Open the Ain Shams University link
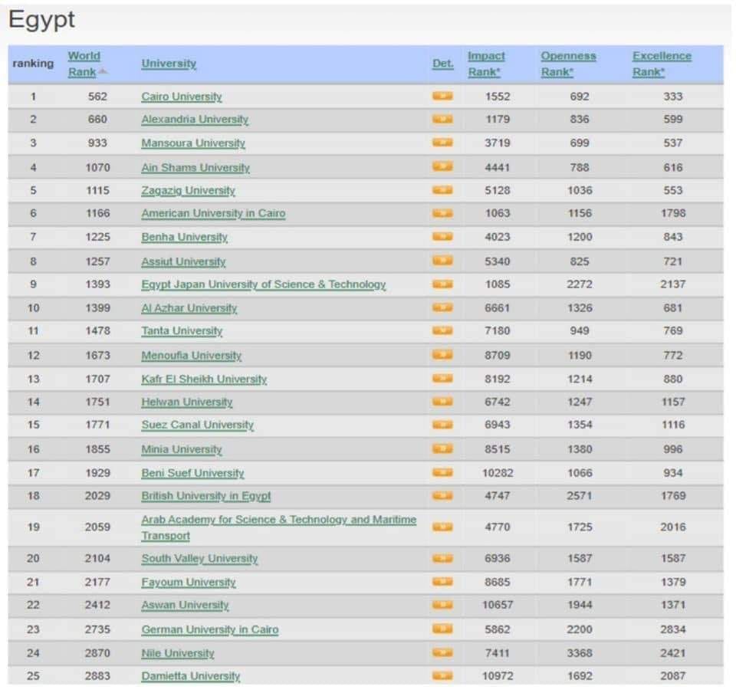736x693 pixels. [x=195, y=167]
